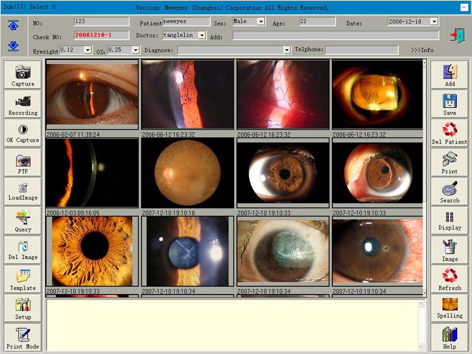
Task: Open the Query tool
Action: pos(23,217)
